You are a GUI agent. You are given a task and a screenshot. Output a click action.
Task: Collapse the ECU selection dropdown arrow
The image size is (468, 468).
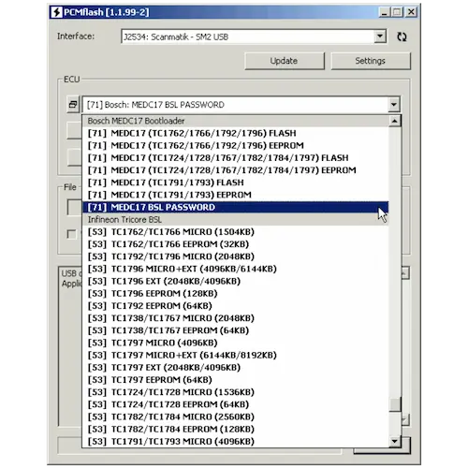pos(394,105)
